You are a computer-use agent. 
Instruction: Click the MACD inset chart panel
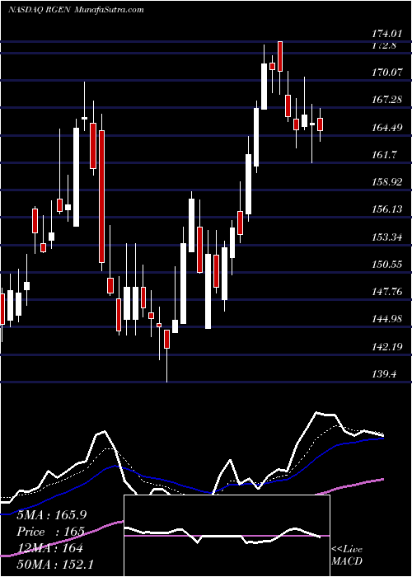[227, 536]
